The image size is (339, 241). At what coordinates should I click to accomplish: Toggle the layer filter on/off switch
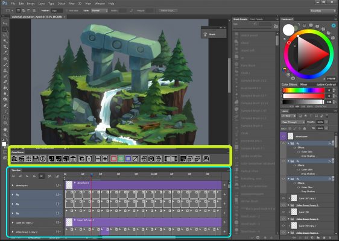(327, 116)
